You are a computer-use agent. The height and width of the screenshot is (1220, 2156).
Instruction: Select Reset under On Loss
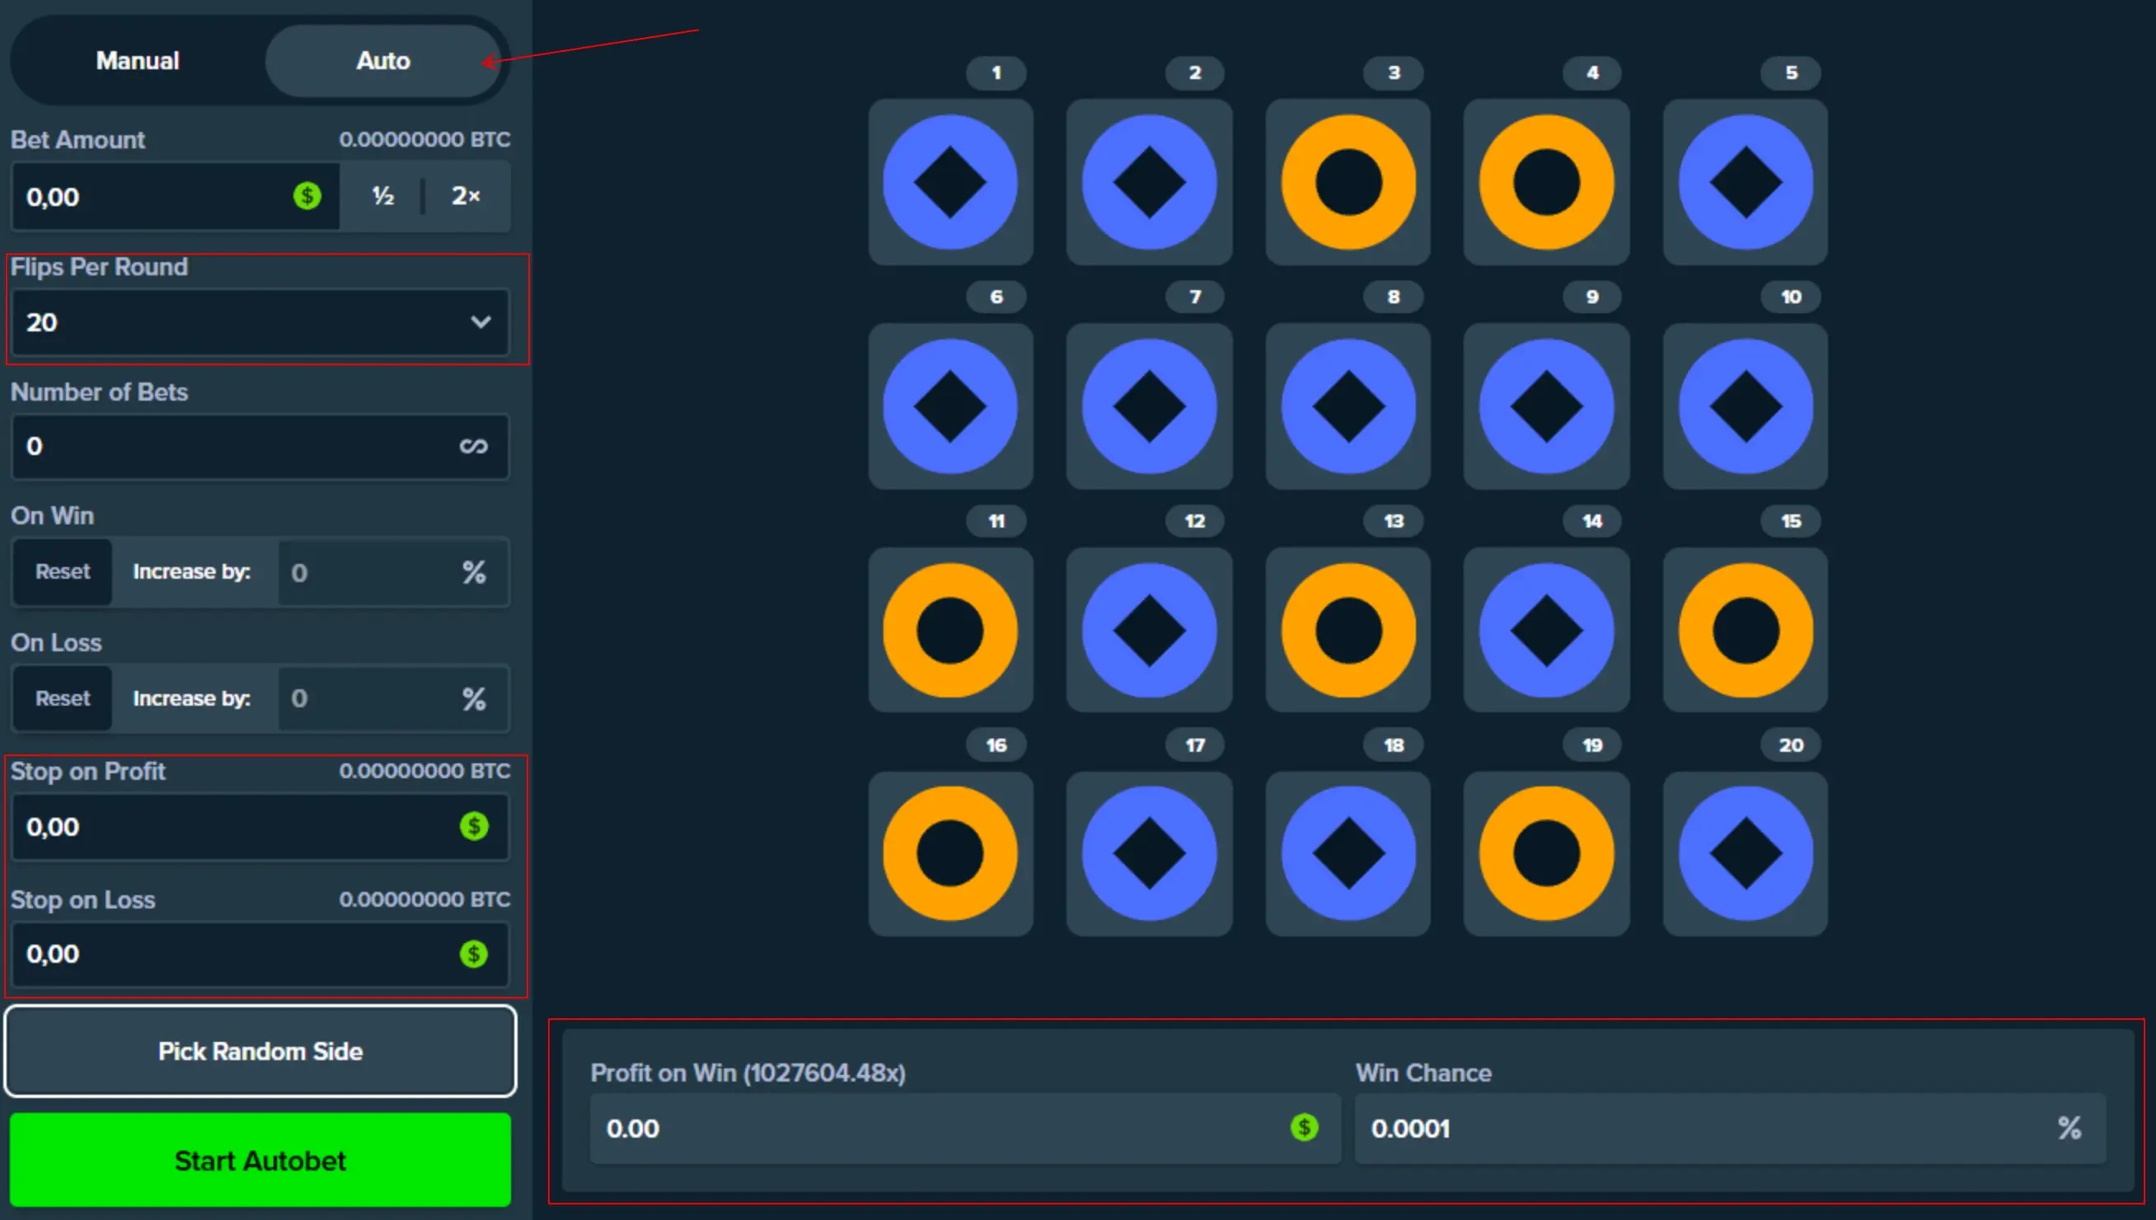click(62, 699)
